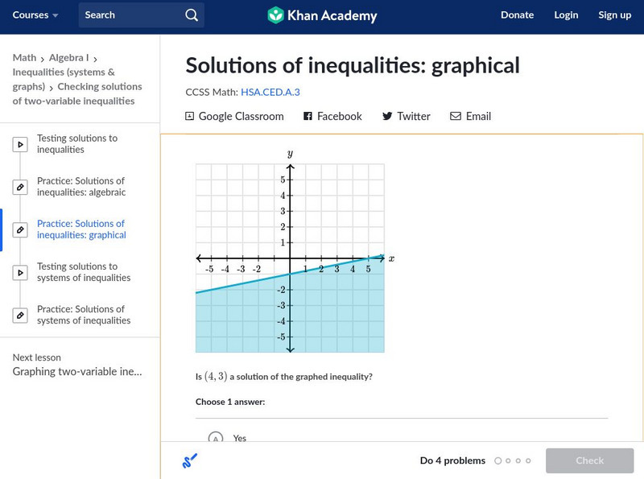Click the first problem progress dot
644x479 pixels.
(498, 461)
